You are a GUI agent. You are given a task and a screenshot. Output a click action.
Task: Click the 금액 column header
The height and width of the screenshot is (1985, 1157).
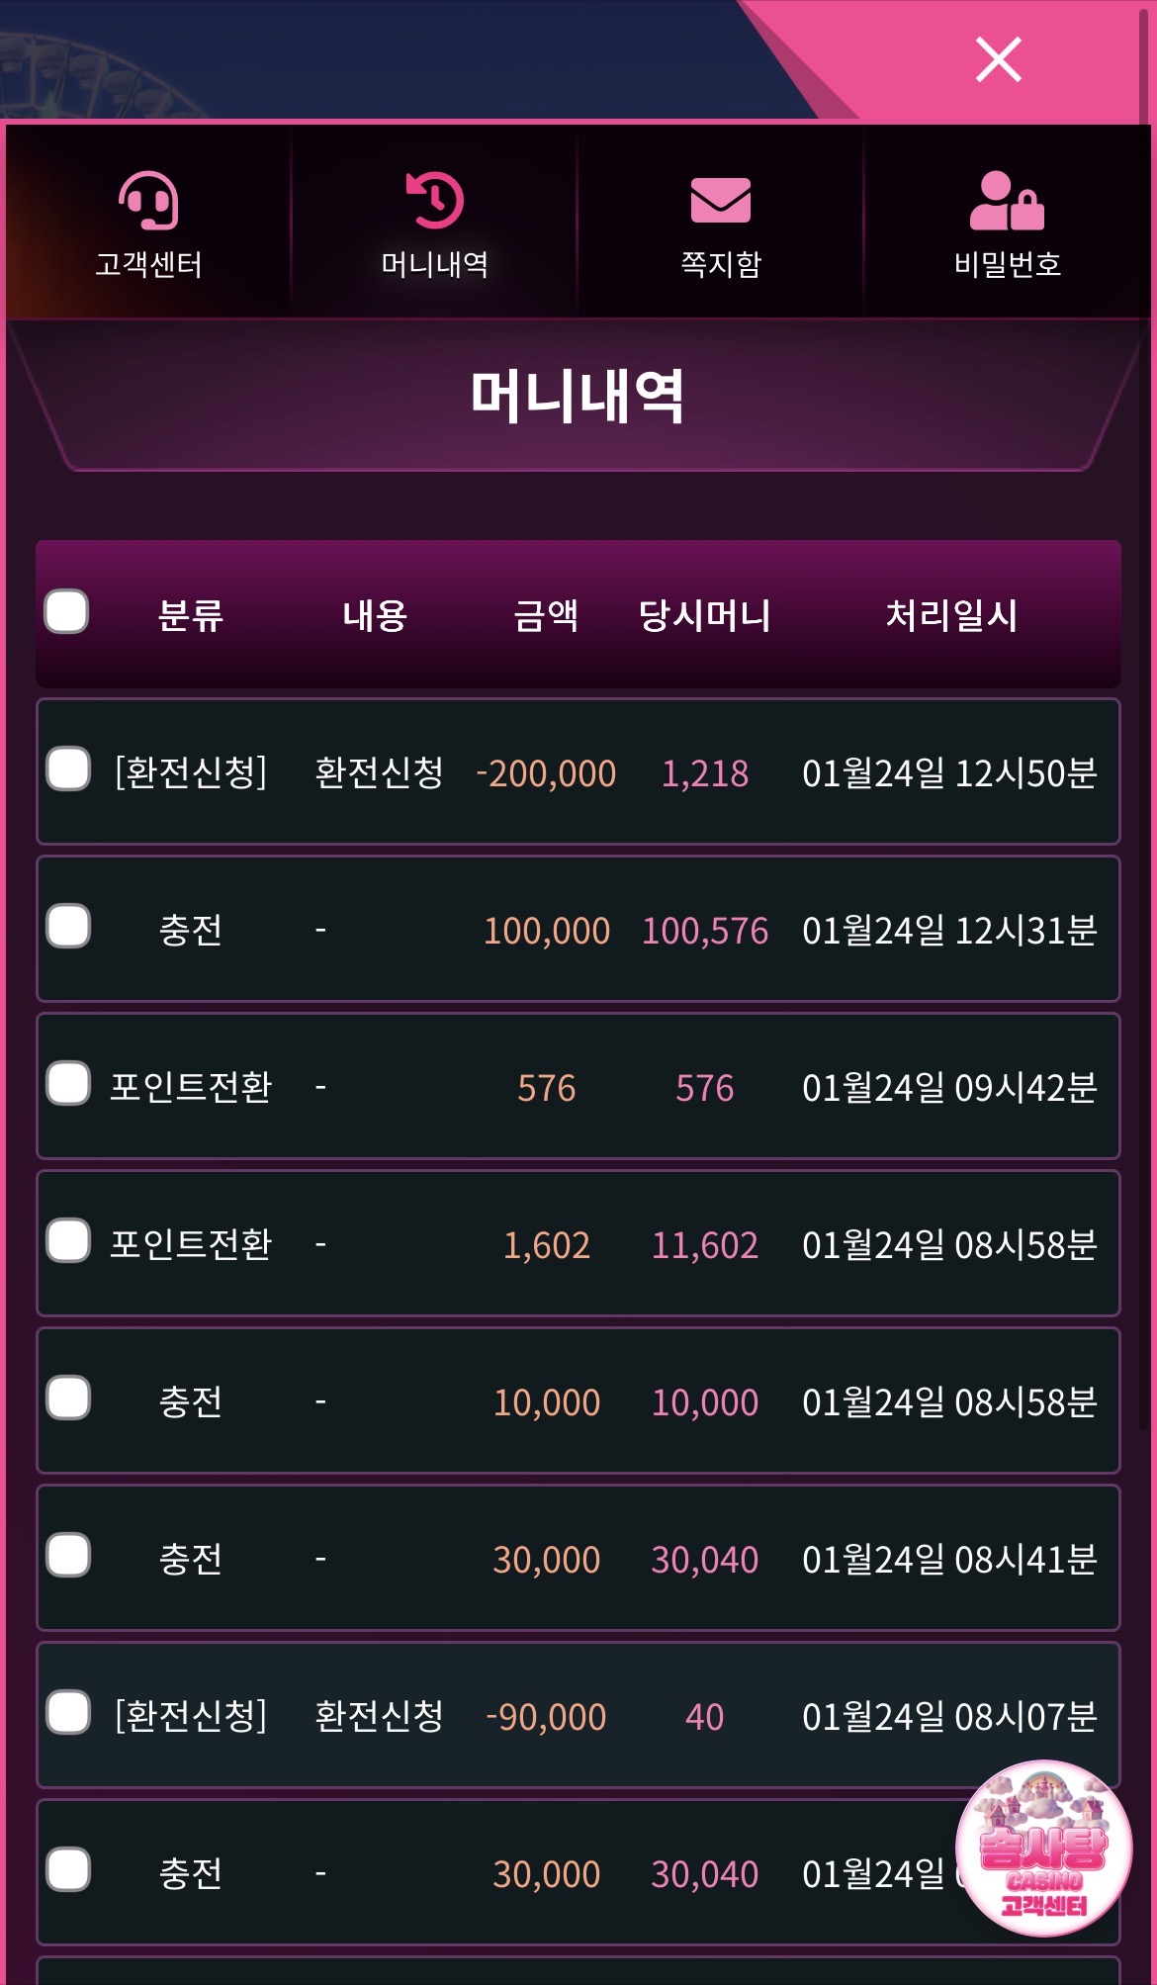tap(546, 615)
